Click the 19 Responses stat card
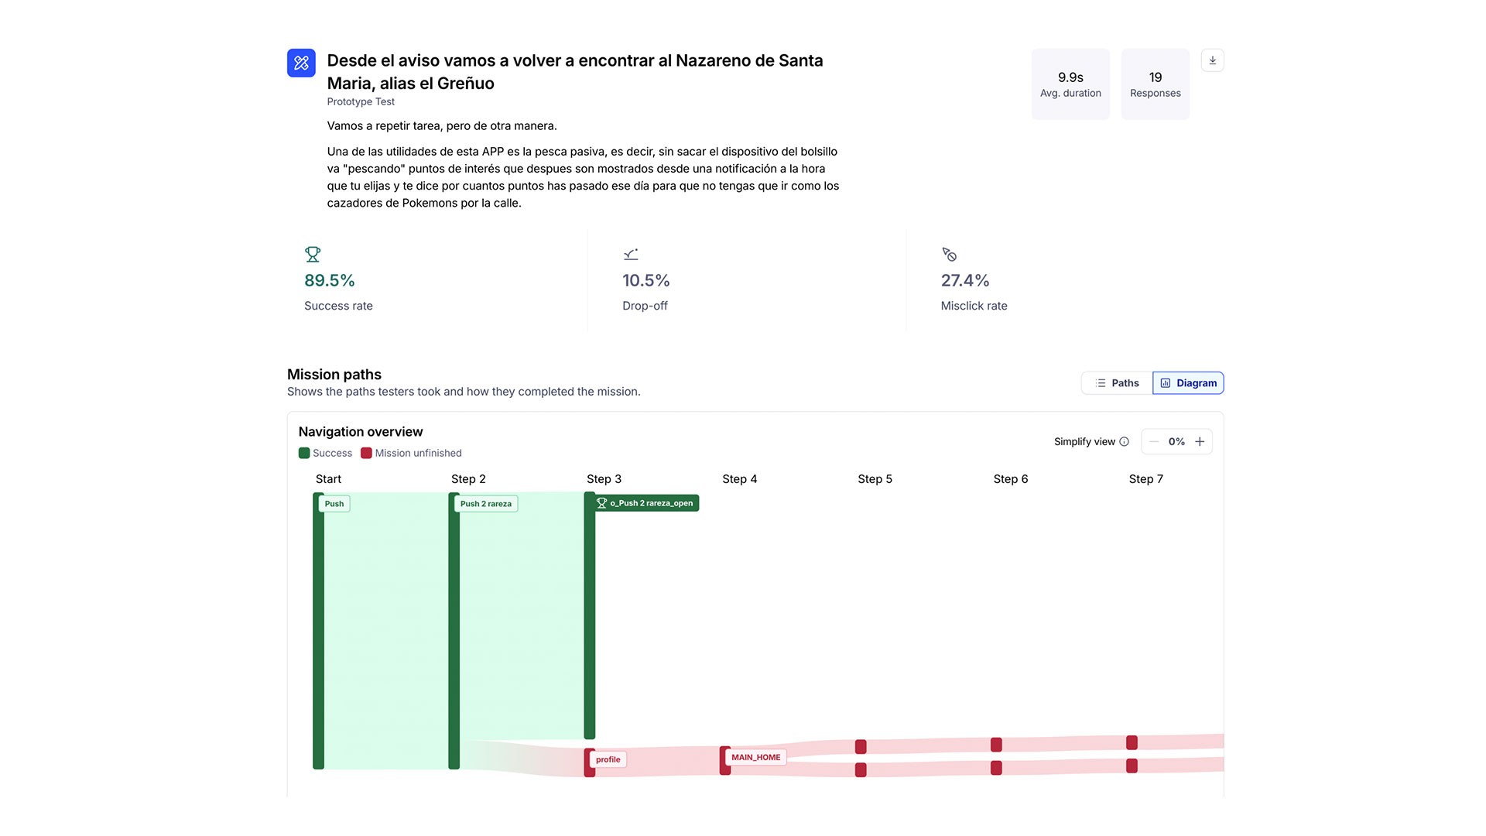The width and height of the screenshot is (1486, 836). pos(1155,84)
